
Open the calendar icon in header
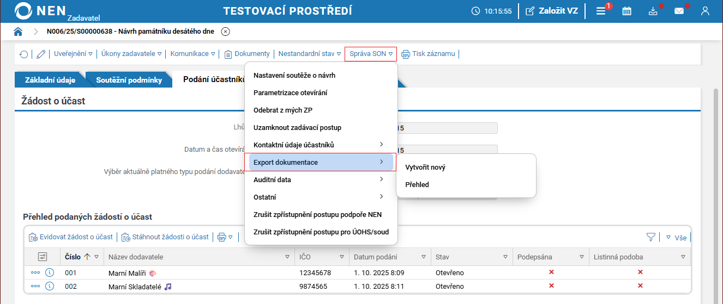[627, 11]
